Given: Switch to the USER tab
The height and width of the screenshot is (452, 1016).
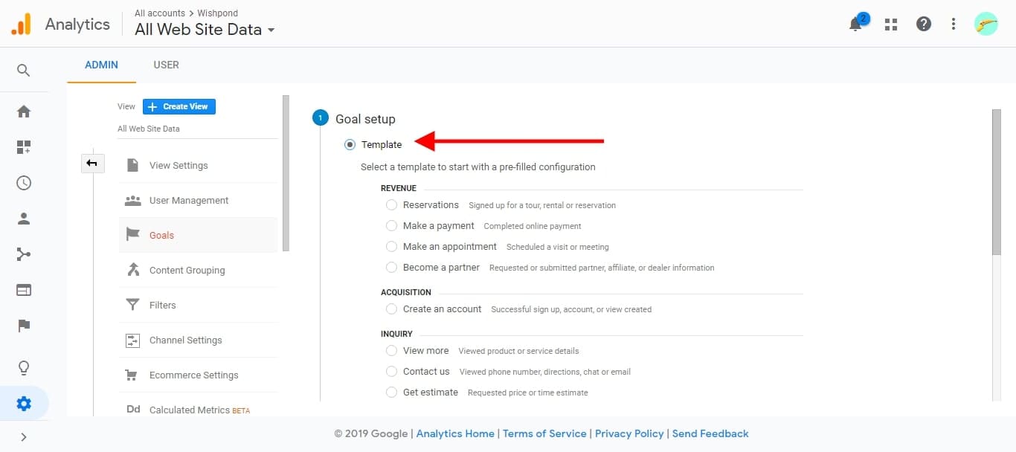Looking at the screenshot, I should click(166, 65).
